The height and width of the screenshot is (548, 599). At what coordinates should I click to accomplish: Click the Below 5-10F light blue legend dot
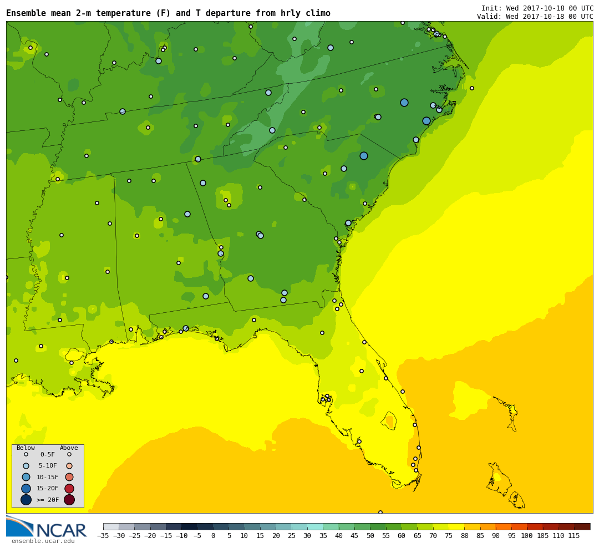click(26, 466)
